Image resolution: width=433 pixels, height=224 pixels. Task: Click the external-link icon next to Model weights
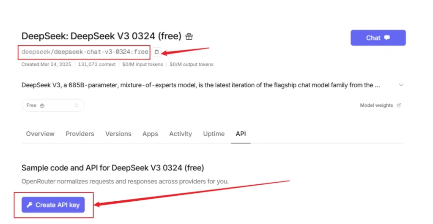pyautogui.click(x=399, y=105)
